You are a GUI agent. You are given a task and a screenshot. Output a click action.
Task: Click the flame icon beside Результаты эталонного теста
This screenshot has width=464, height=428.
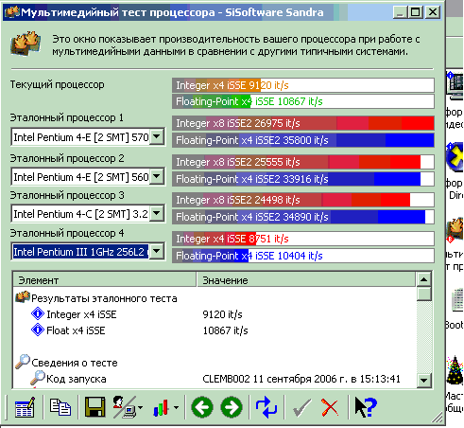(22, 297)
